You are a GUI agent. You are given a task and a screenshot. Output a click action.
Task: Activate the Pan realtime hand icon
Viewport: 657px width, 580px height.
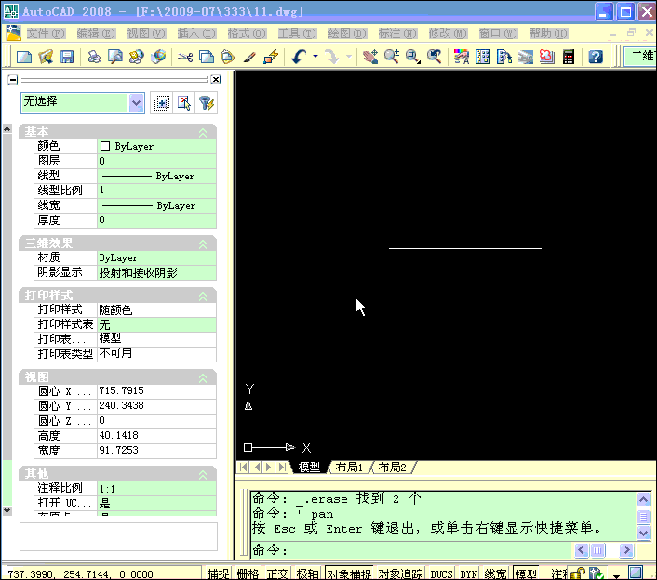click(x=370, y=57)
